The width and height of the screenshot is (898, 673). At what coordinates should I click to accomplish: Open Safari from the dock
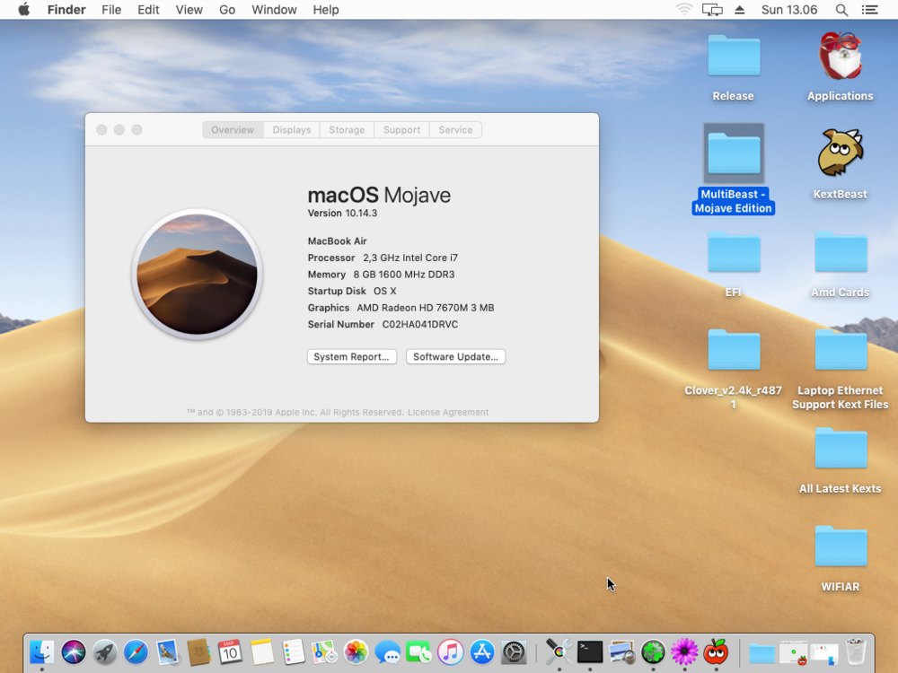tap(136, 651)
